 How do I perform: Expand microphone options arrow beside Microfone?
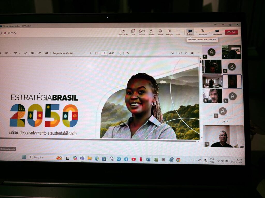209,32
